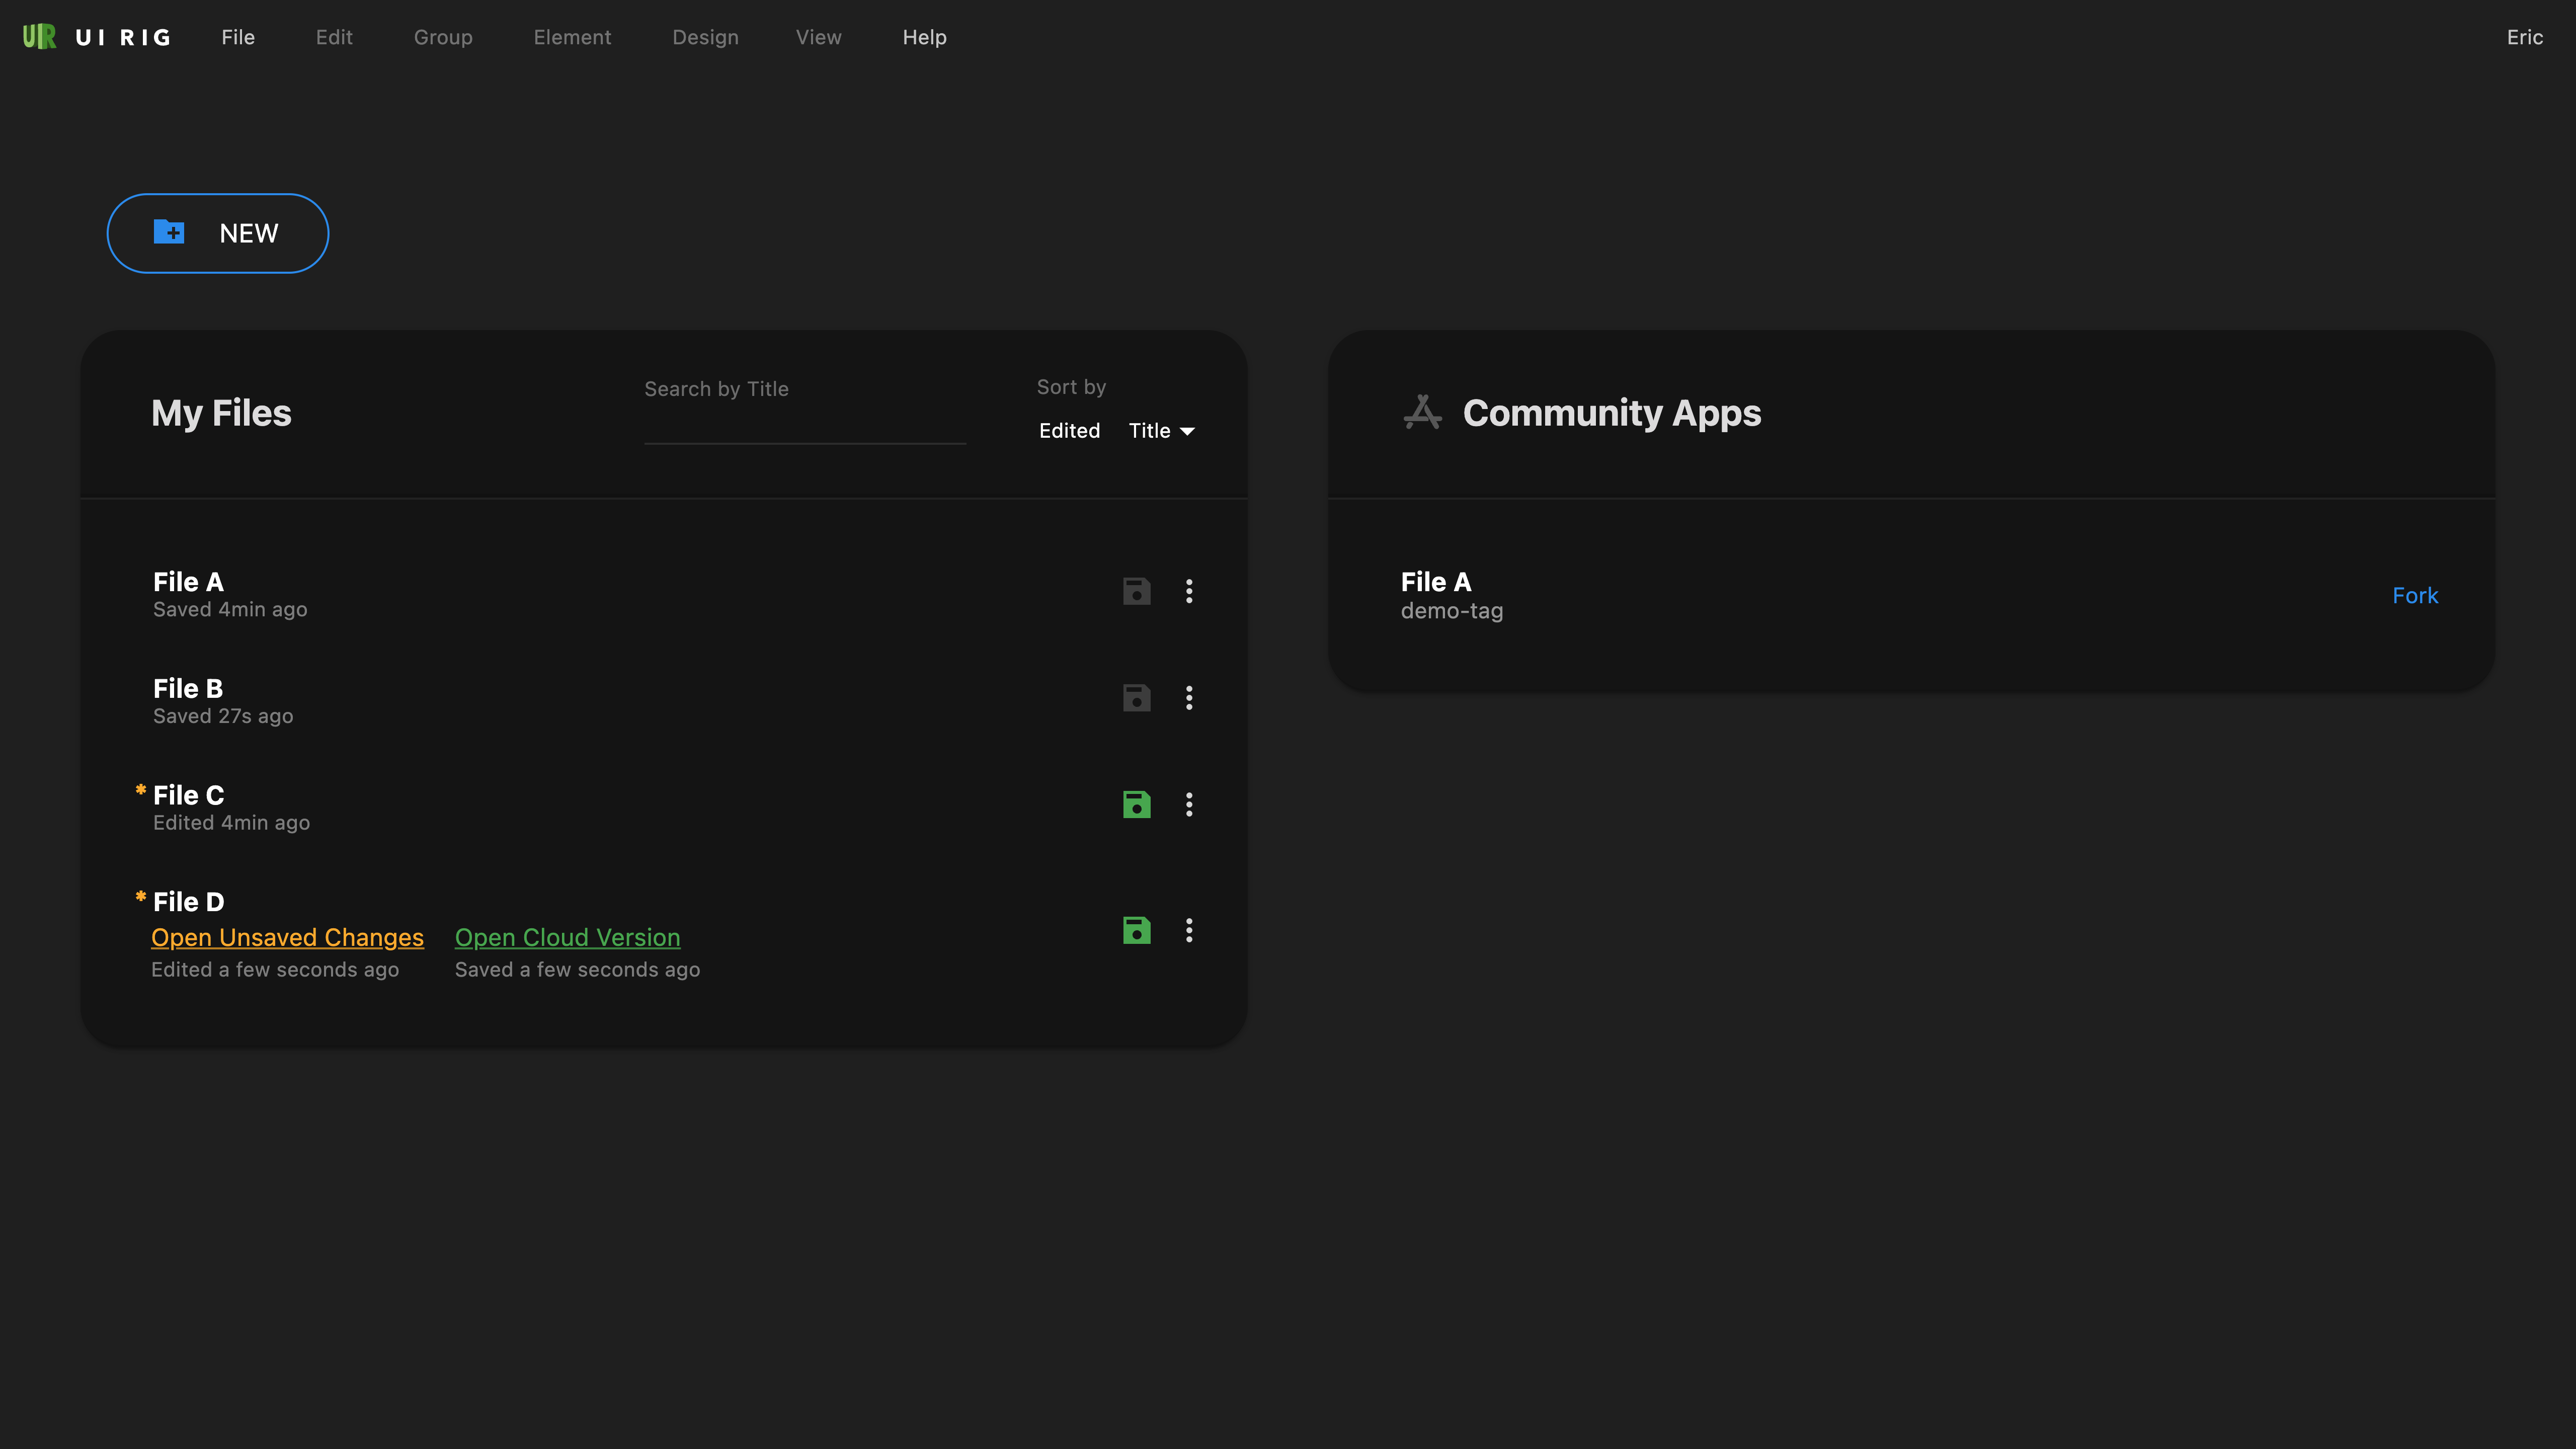
Task: Open the File menu
Action: (238, 37)
